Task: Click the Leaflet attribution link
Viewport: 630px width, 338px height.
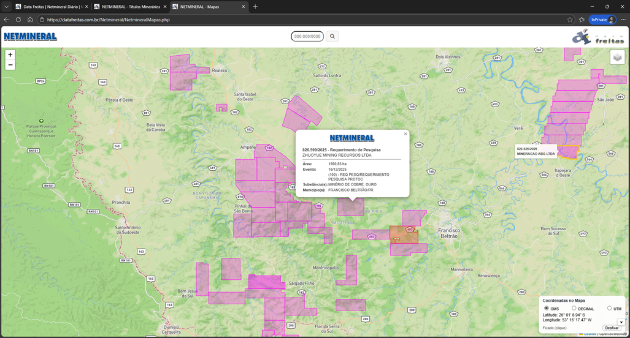Action: pos(590,334)
